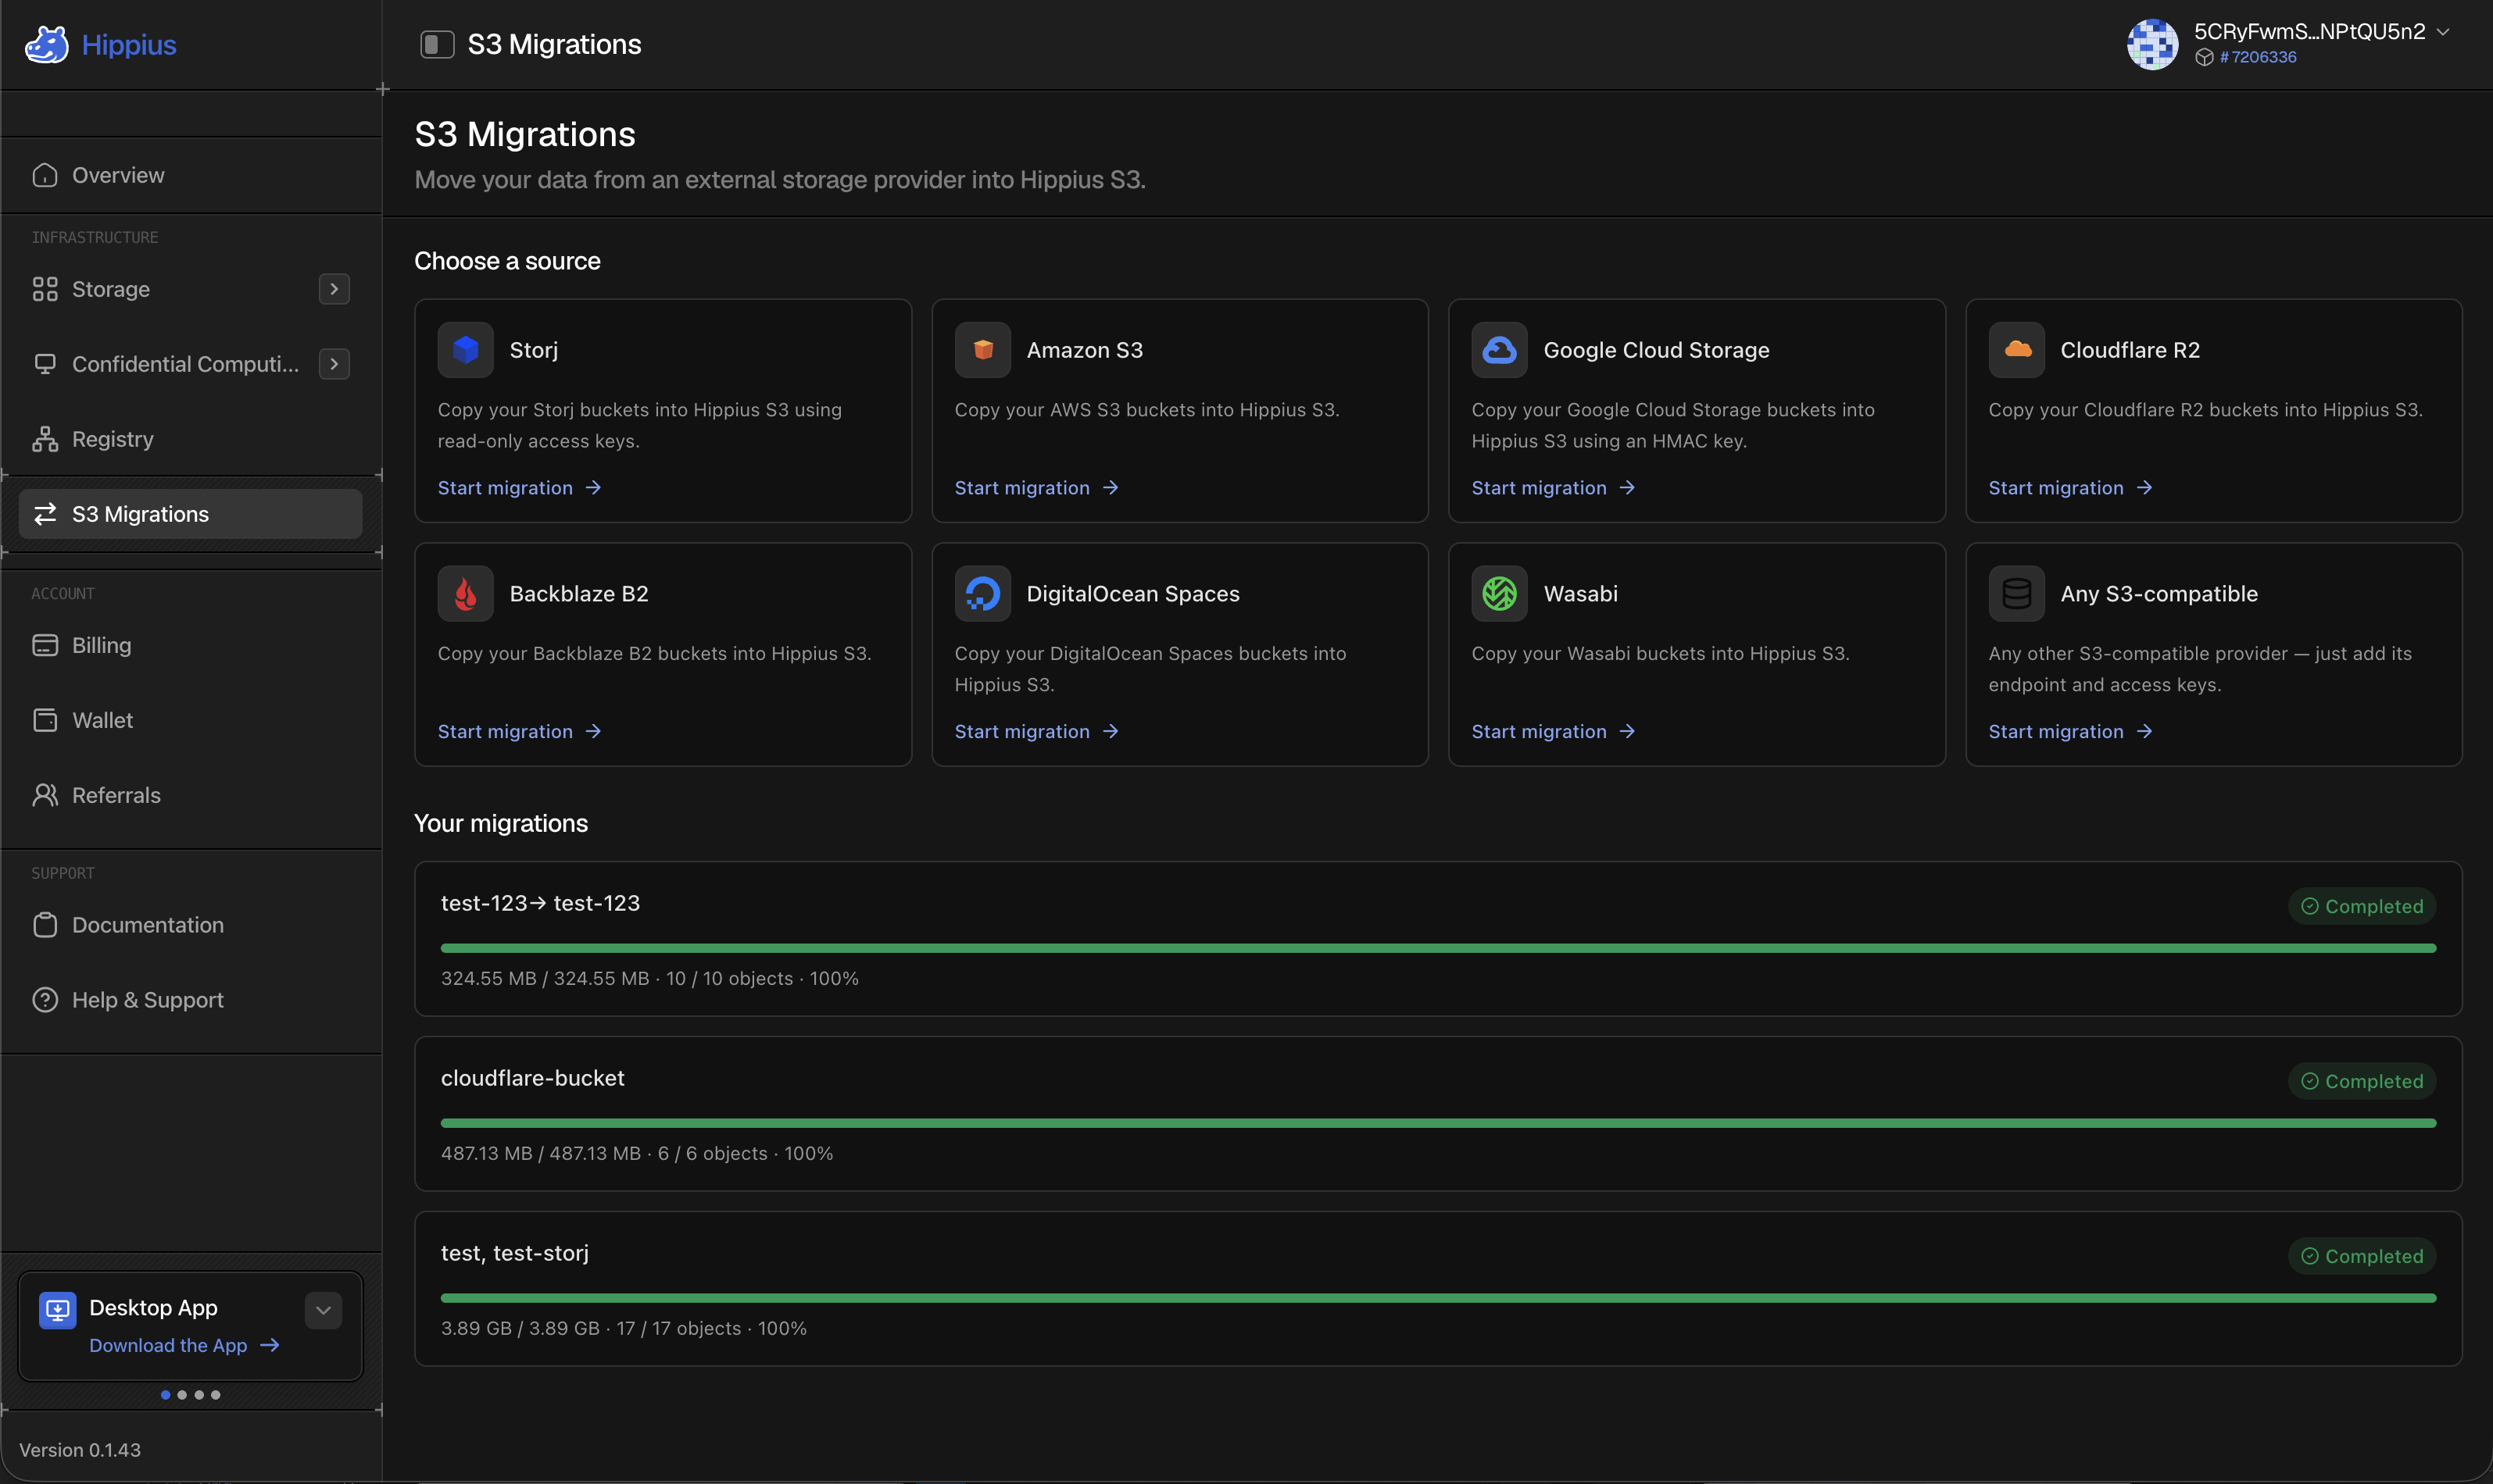
Task: Collapse the Desktop App card chevron
Action: [323, 1310]
